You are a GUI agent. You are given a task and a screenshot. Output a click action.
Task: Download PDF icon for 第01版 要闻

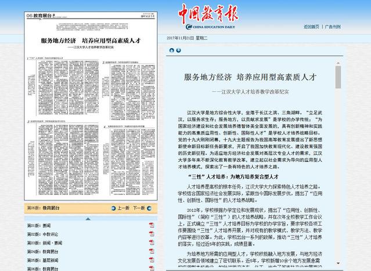152,225
